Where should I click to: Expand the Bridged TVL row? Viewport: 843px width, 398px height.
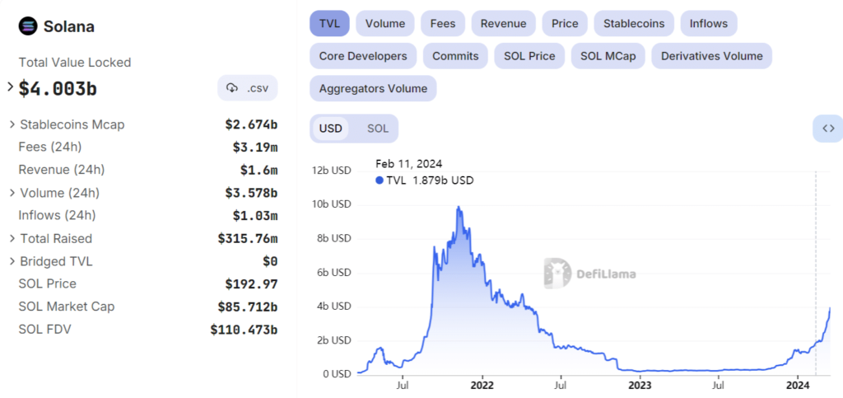(12, 261)
